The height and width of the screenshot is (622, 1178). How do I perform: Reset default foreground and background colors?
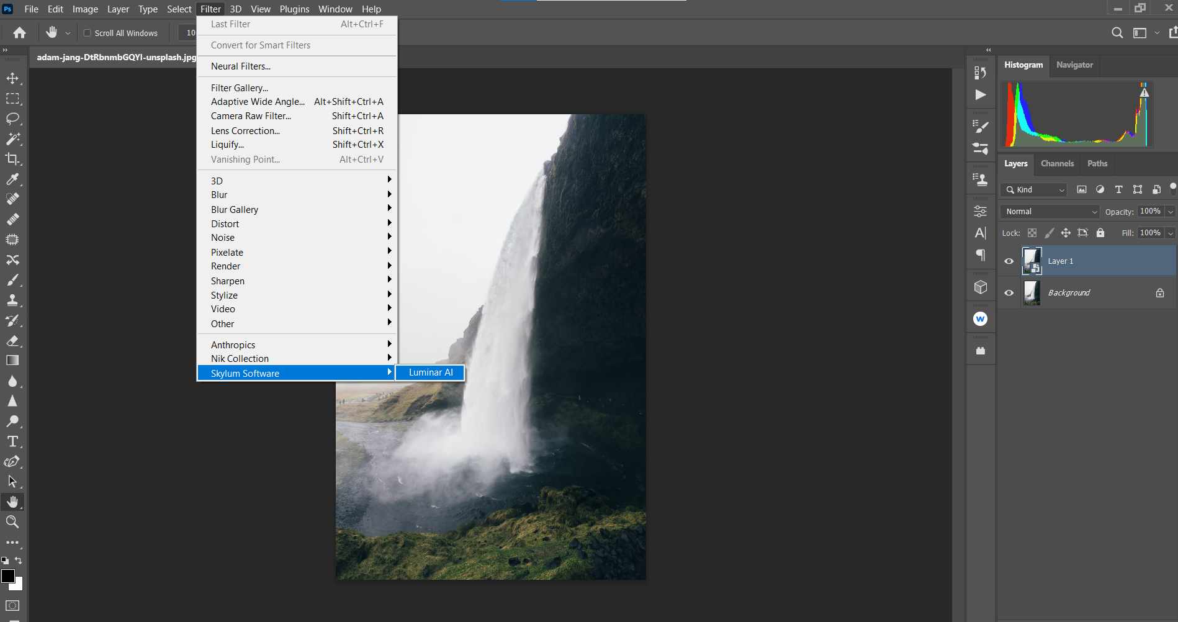pyautogui.click(x=5, y=561)
